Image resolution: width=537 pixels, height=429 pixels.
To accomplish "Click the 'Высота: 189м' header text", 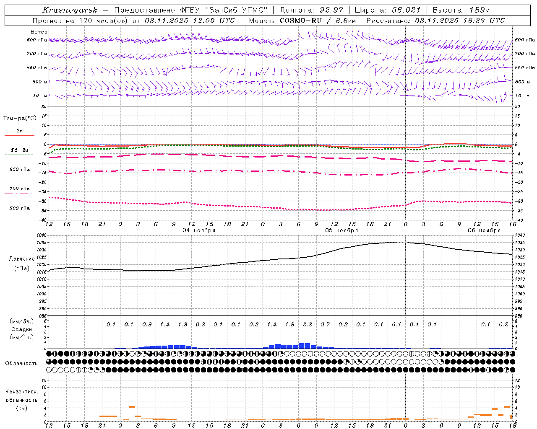I will [461, 10].
